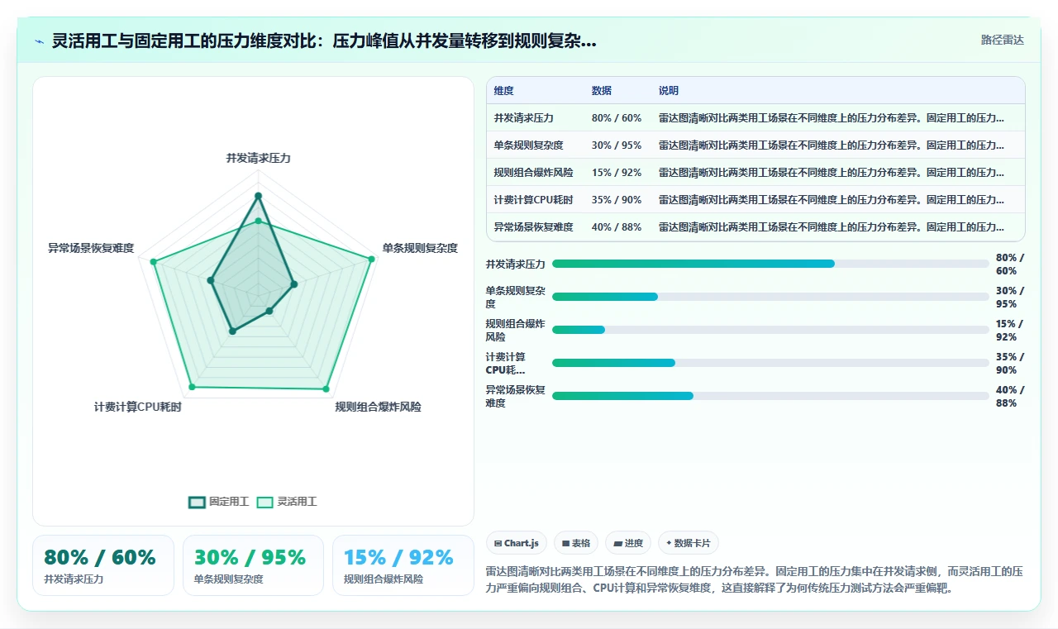Click the 计费计算CPU耗时 progress bar

pos(770,363)
